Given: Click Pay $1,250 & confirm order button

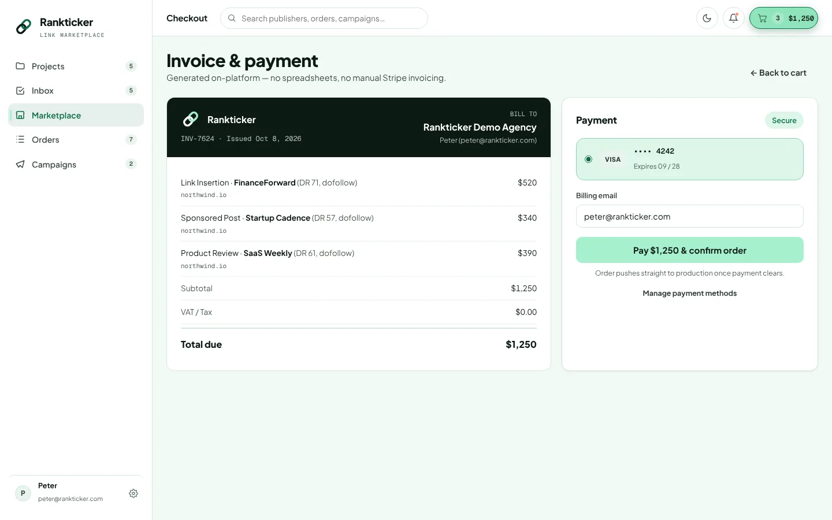Looking at the screenshot, I should tap(690, 250).
